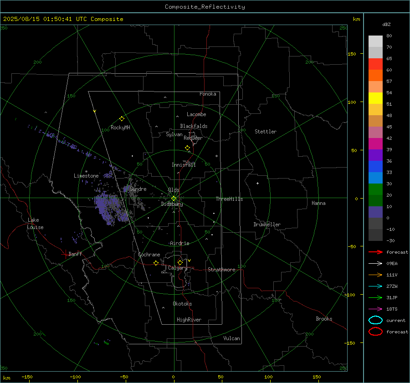410x383 pixels.
Task: Click the Lacombe city label
Action: point(196,114)
